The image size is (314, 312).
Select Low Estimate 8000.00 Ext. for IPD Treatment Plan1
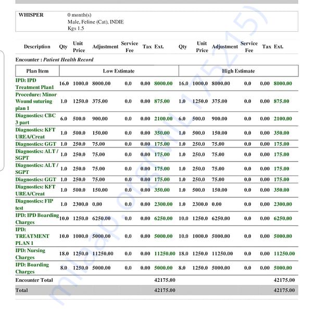(x=163, y=83)
